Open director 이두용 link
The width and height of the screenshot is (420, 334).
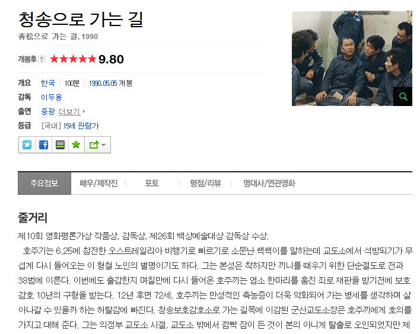pyautogui.click(x=51, y=97)
